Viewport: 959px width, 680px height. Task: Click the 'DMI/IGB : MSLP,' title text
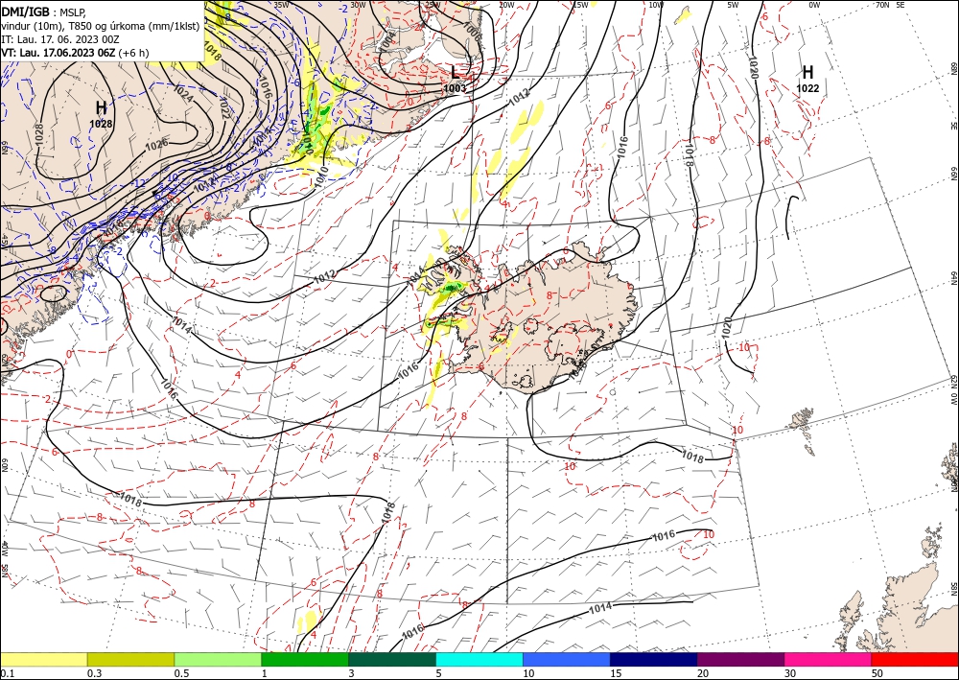click(44, 11)
